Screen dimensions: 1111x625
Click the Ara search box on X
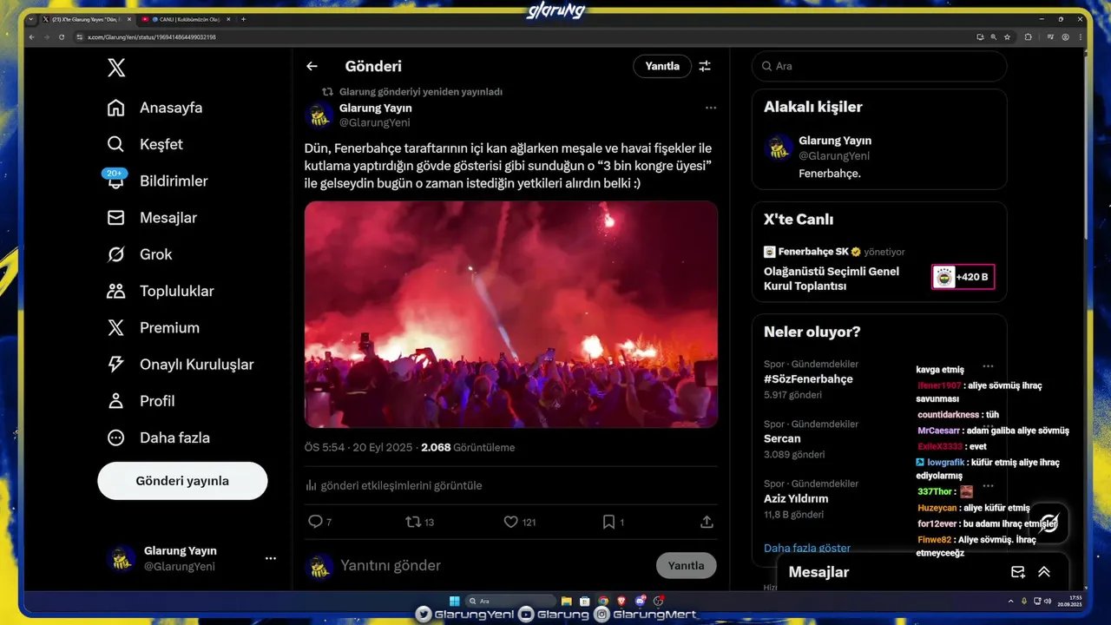[x=879, y=66]
